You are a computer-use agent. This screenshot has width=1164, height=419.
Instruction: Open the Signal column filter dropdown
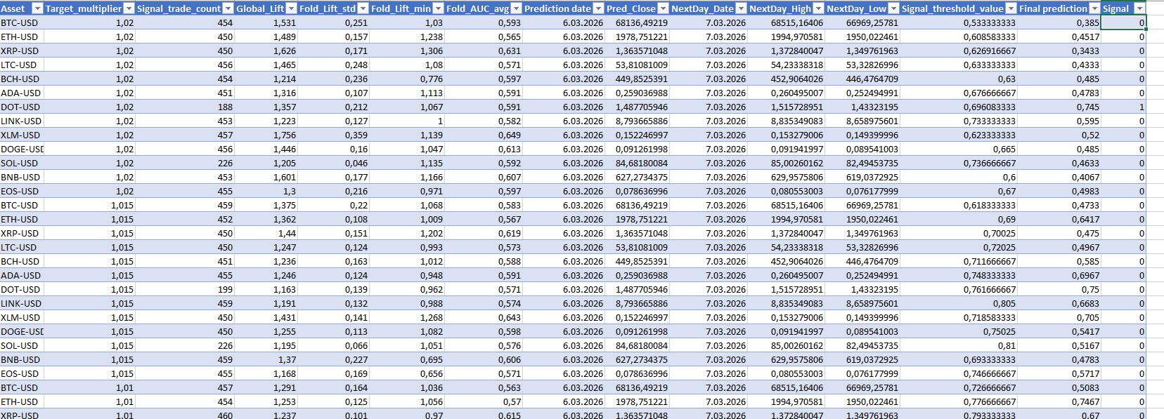[x=1139, y=8]
